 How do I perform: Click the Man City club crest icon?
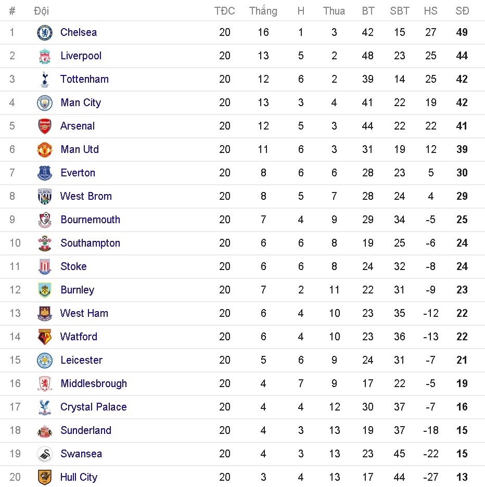click(45, 102)
